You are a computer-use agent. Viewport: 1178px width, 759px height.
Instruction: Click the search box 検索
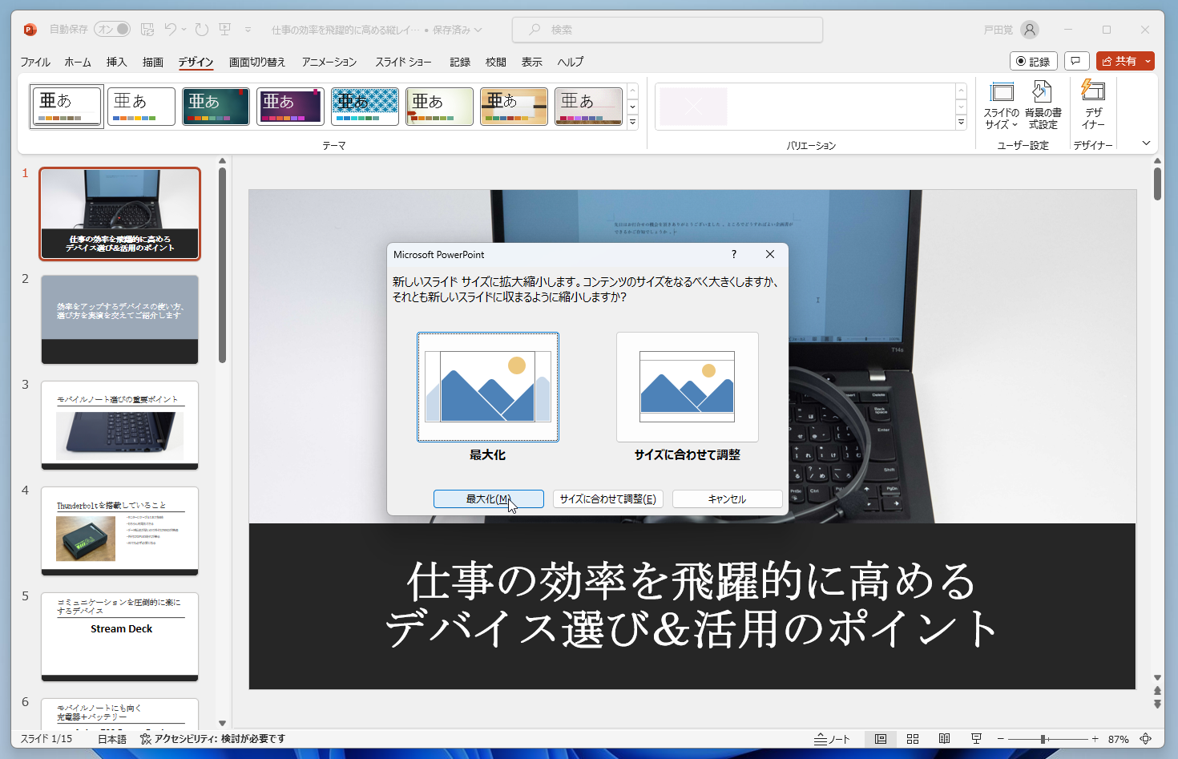click(668, 30)
